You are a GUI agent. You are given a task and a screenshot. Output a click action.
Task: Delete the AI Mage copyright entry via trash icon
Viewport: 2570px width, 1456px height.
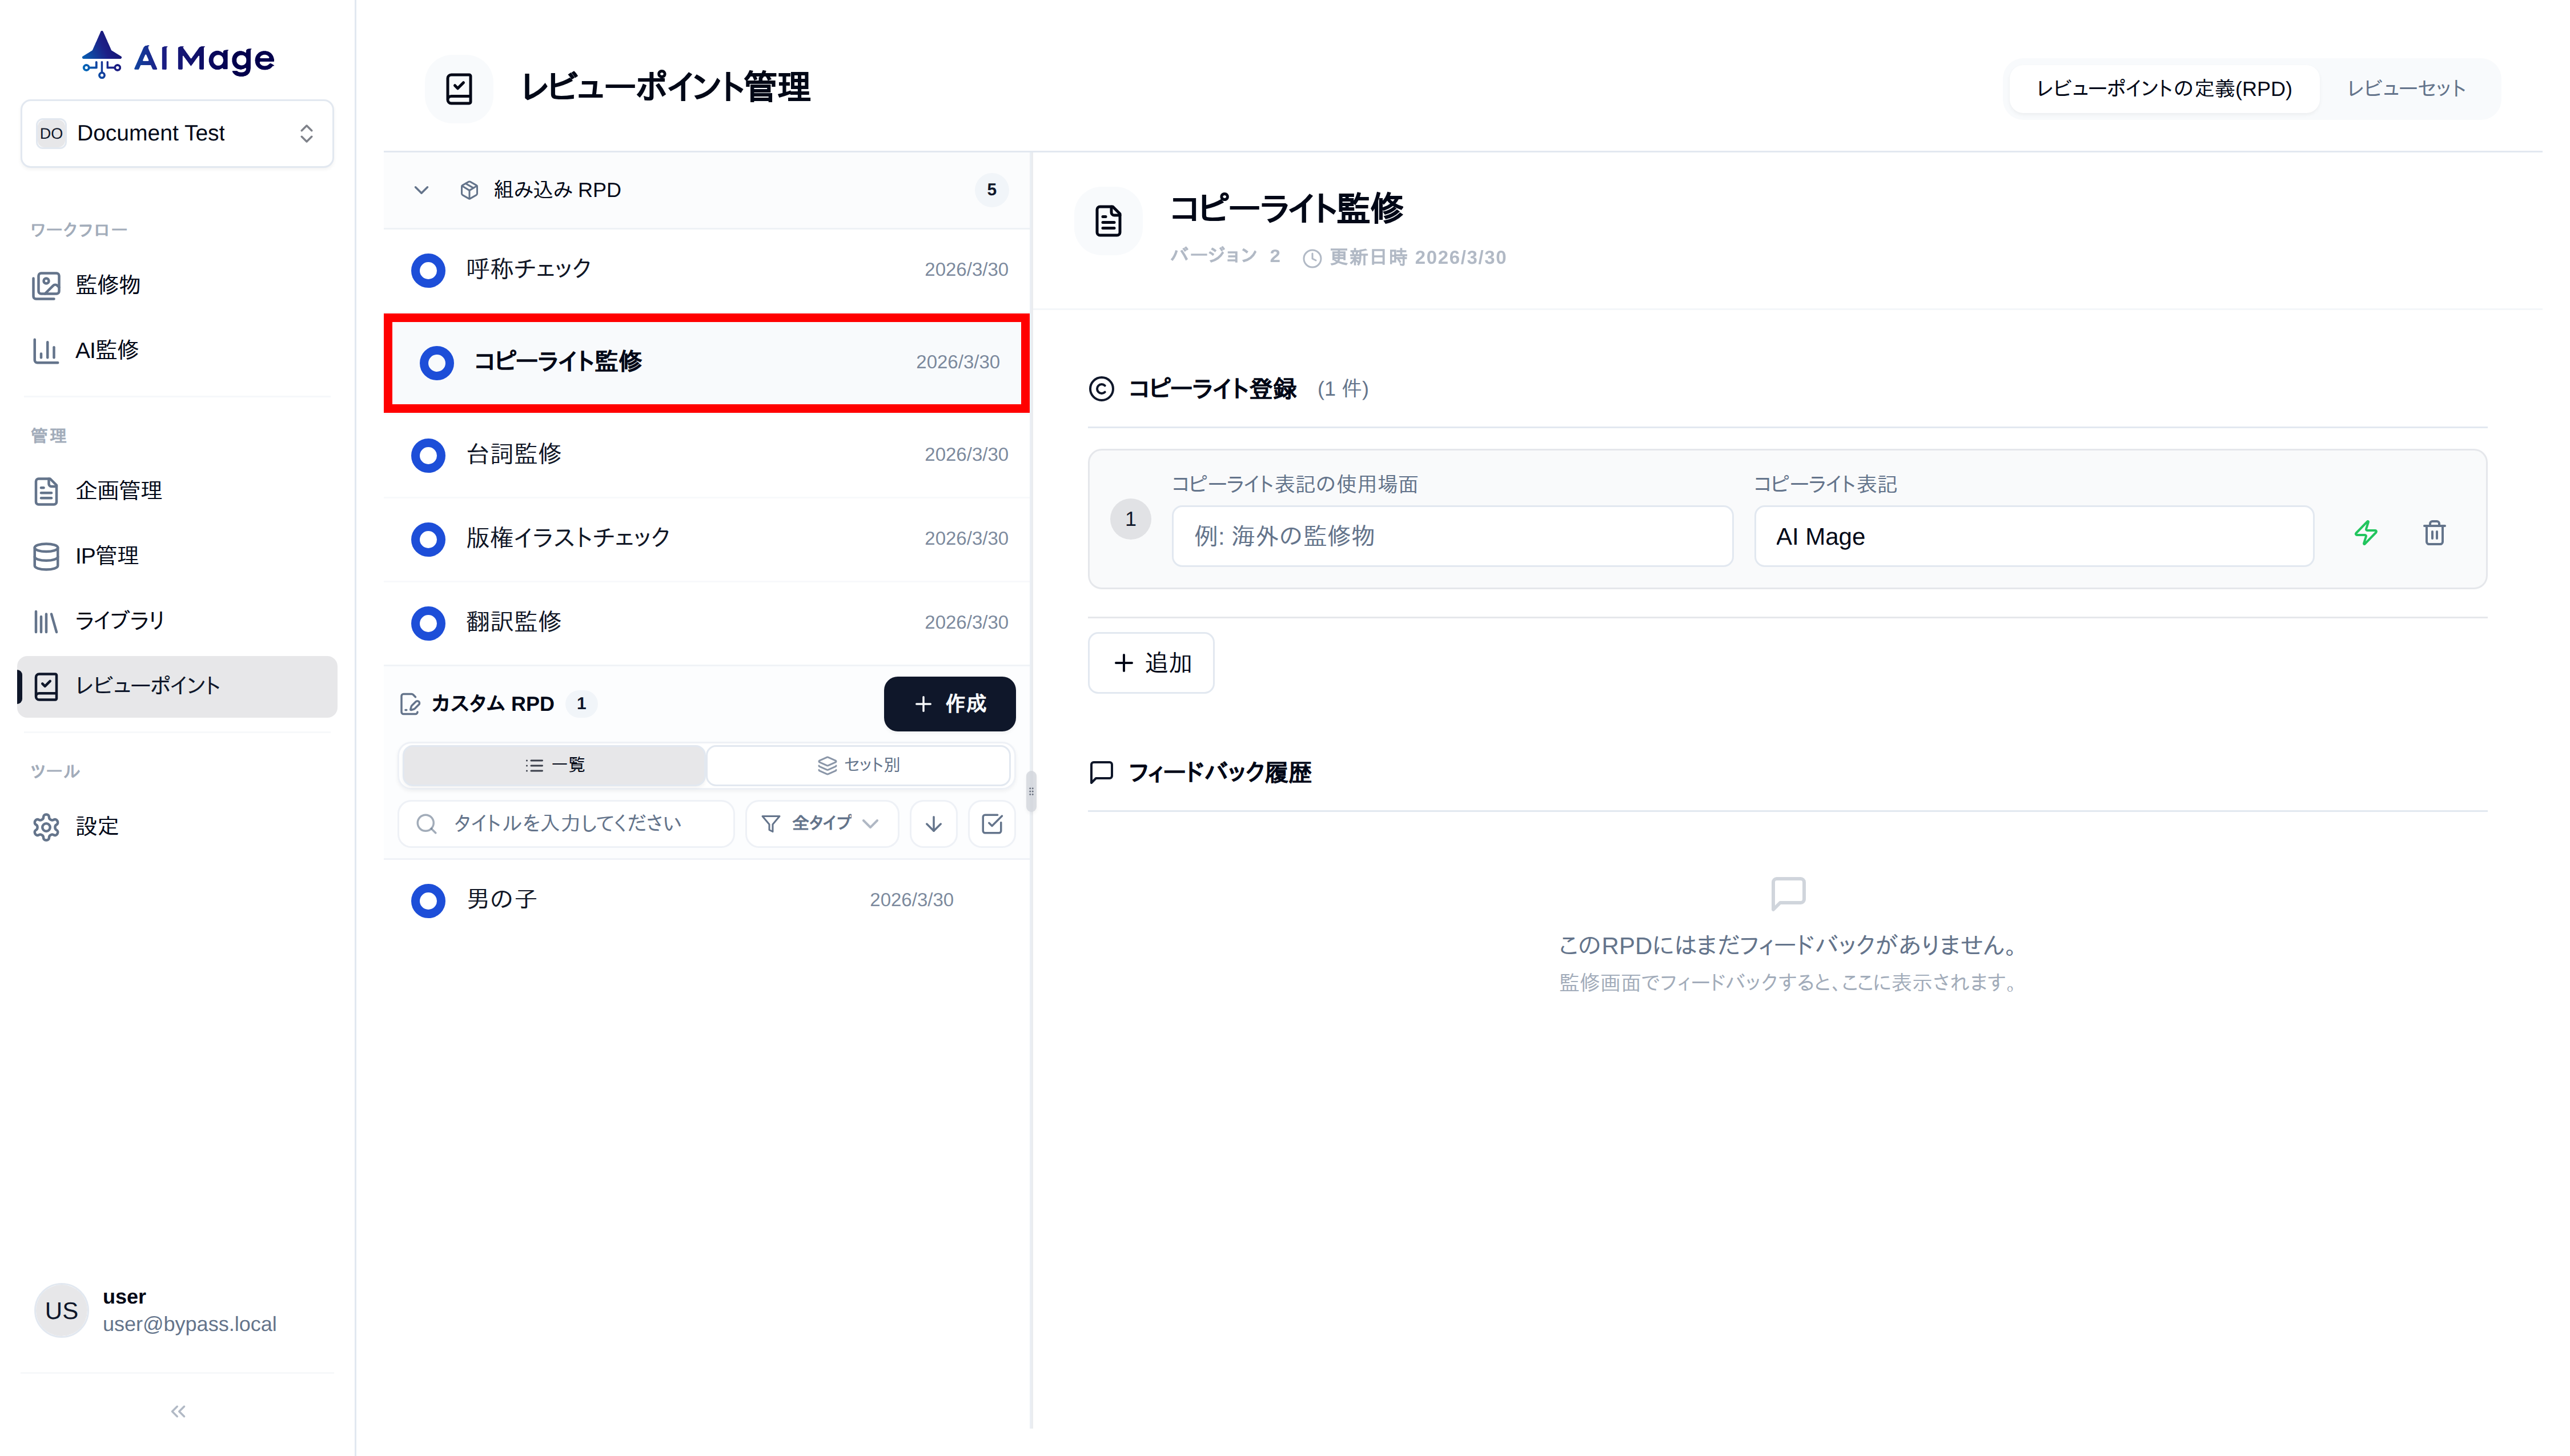tap(2435, 534)
